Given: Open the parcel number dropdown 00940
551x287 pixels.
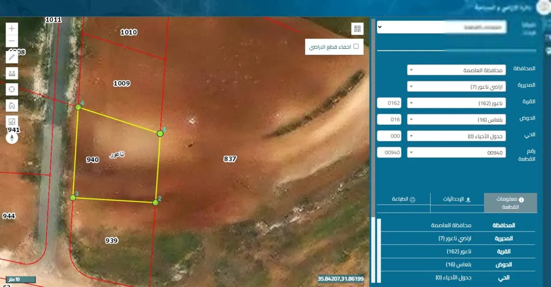Looking at the screenshot, I should 456,152.
